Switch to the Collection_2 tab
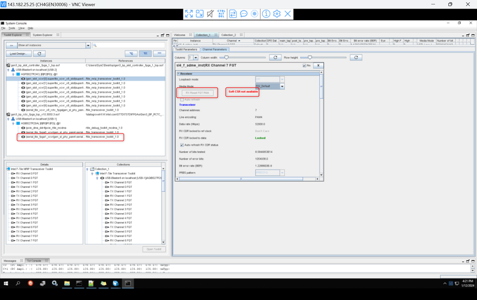 point(228,35)
